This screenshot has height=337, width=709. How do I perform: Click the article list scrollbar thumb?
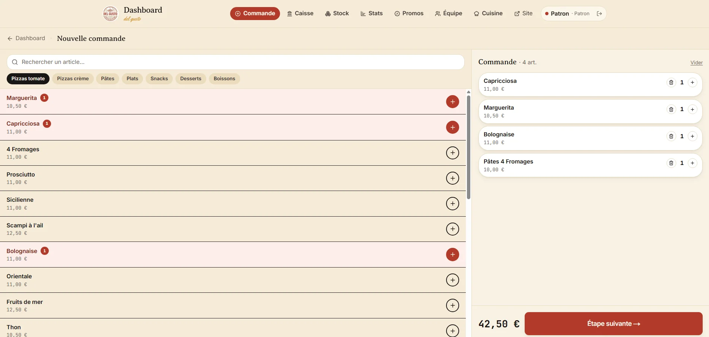click(x=468, y=147)
